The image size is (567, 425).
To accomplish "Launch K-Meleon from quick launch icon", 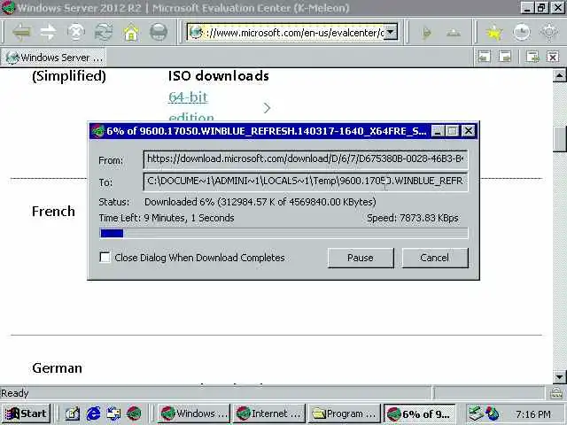I will point(134,413).
